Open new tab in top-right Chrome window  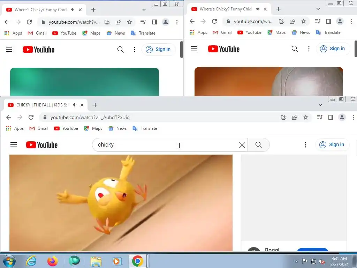pyautogui.click(x=279, y=9)
